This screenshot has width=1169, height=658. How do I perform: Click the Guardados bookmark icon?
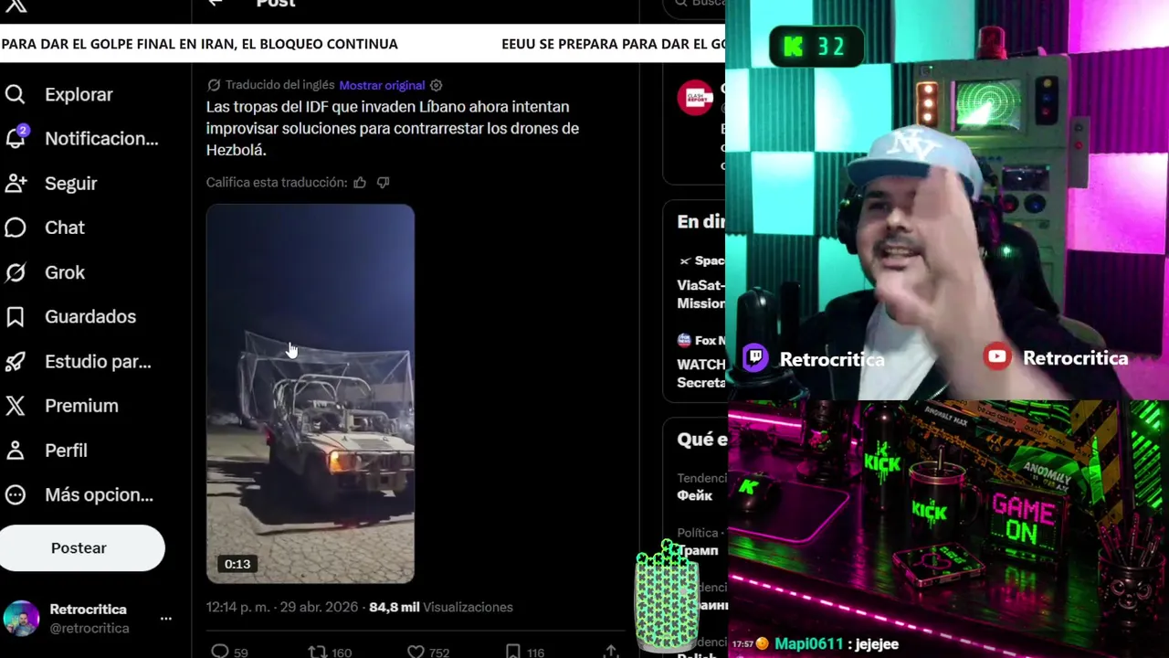(15, 316)
